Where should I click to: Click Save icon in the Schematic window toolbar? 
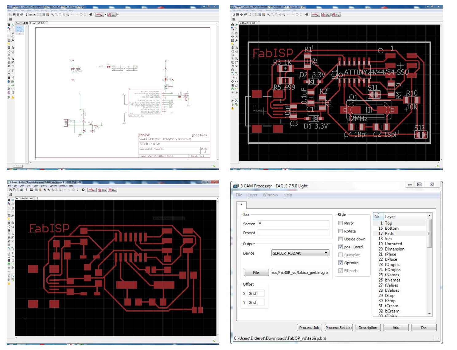14,14
